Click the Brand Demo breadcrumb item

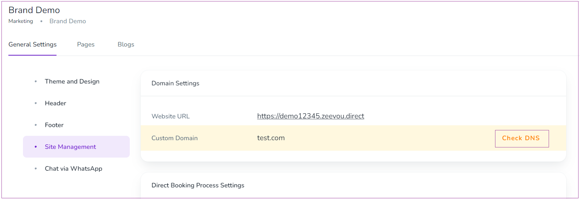point(68,21)
